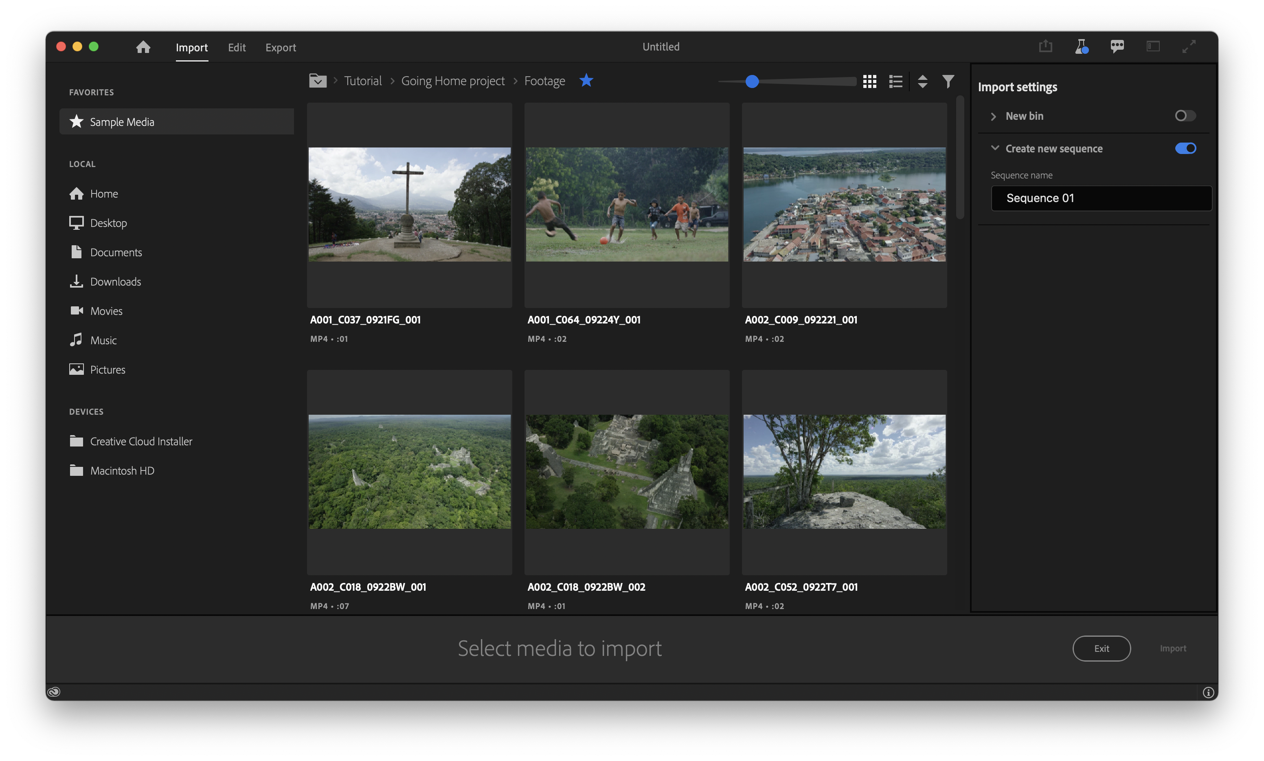Disable the Create new sequence toggle
This screenshot has width=1264, height=761.
tap(1185, 148)
